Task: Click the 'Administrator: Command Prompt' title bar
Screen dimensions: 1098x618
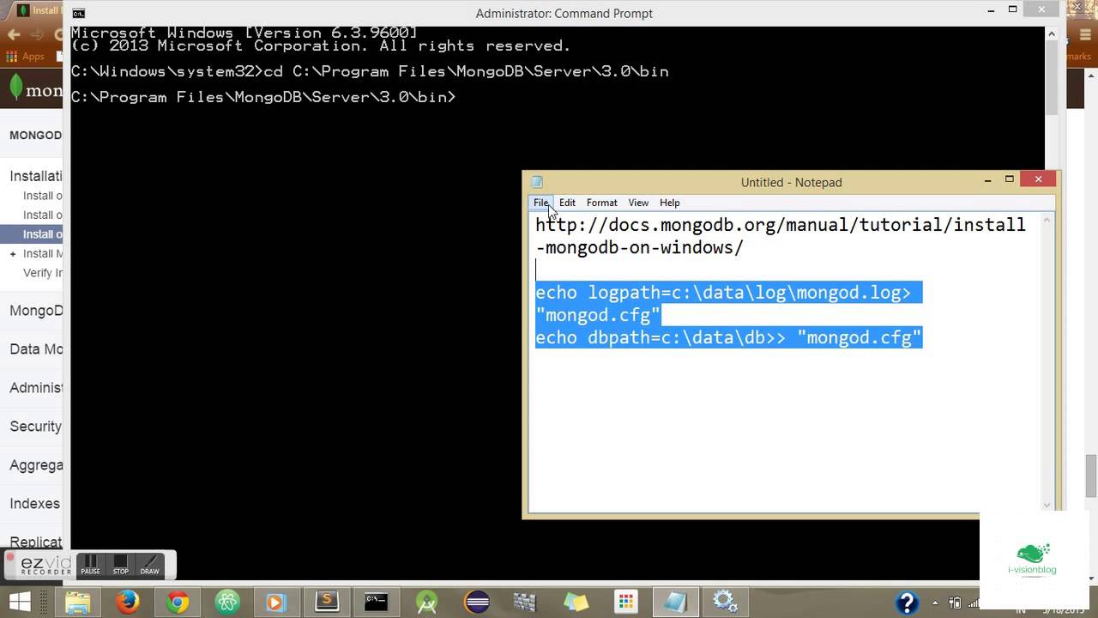Action: tap(564, 13)
